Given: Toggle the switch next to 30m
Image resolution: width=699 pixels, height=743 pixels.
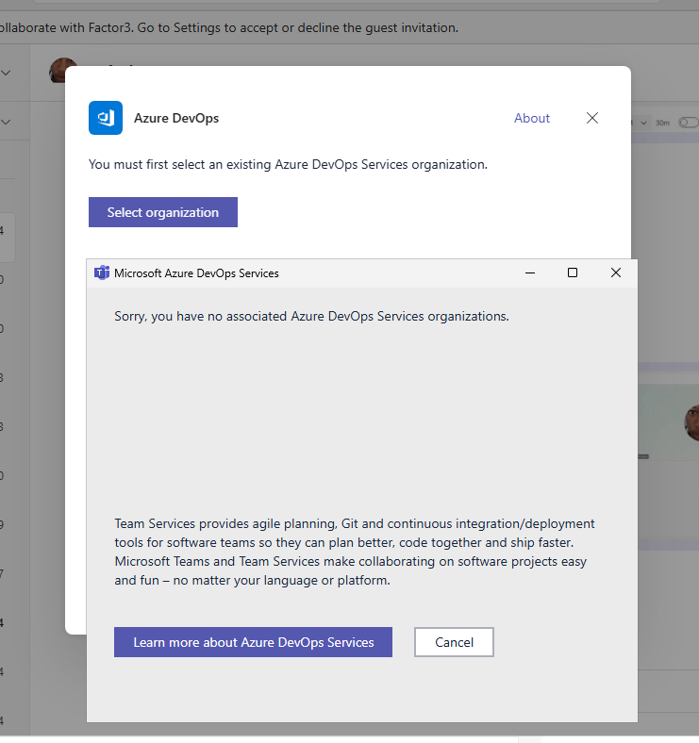Looking at the screenshot, I should (689, 123).
